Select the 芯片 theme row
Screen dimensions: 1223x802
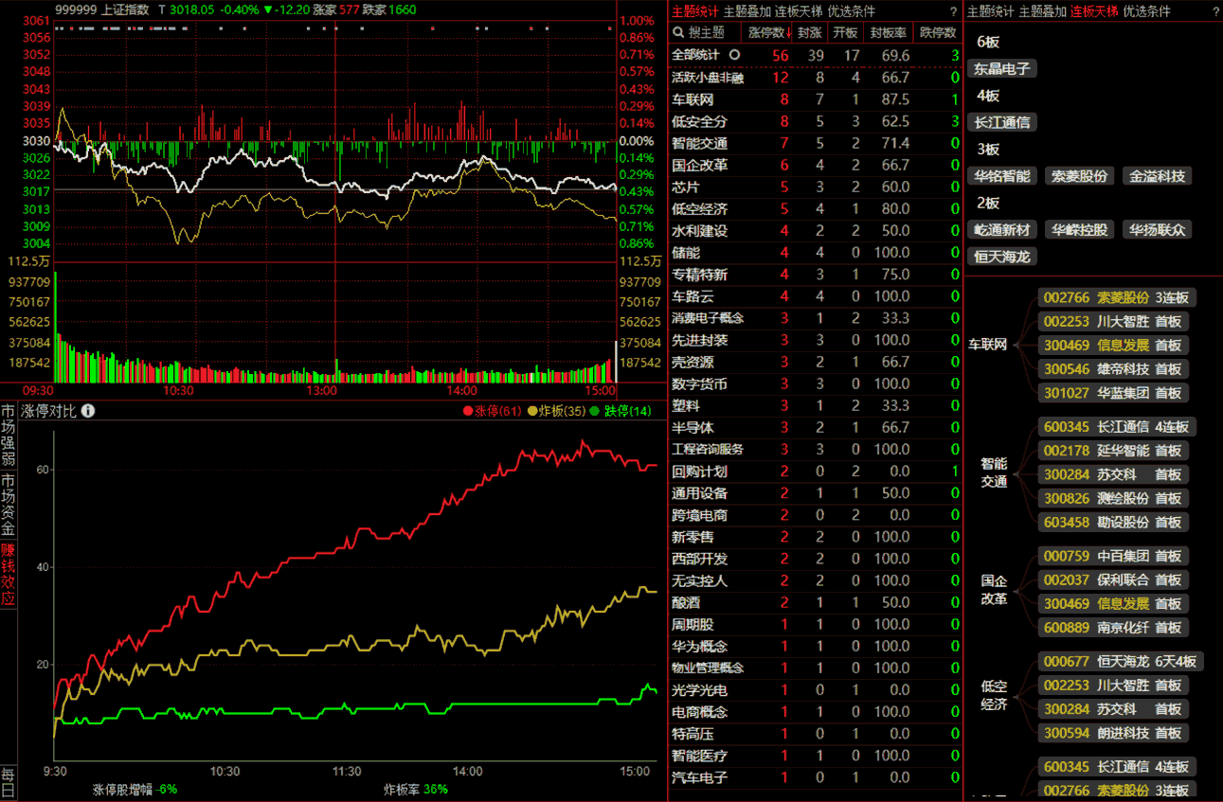click(816, 187)
